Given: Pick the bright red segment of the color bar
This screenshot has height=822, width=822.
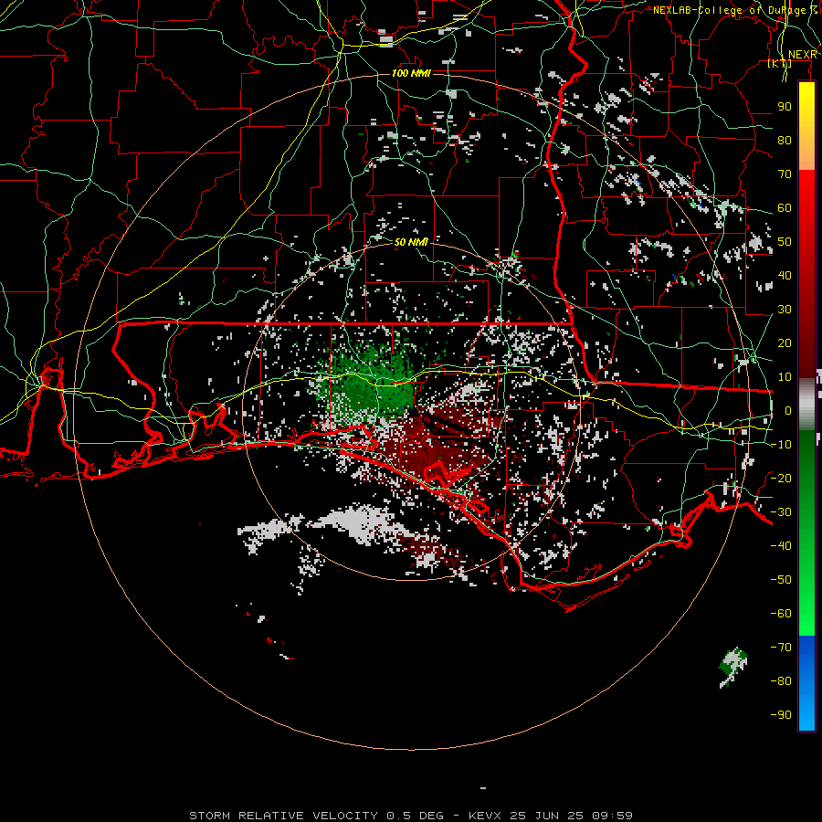Looking at the screenshot, I should [806, 199].
